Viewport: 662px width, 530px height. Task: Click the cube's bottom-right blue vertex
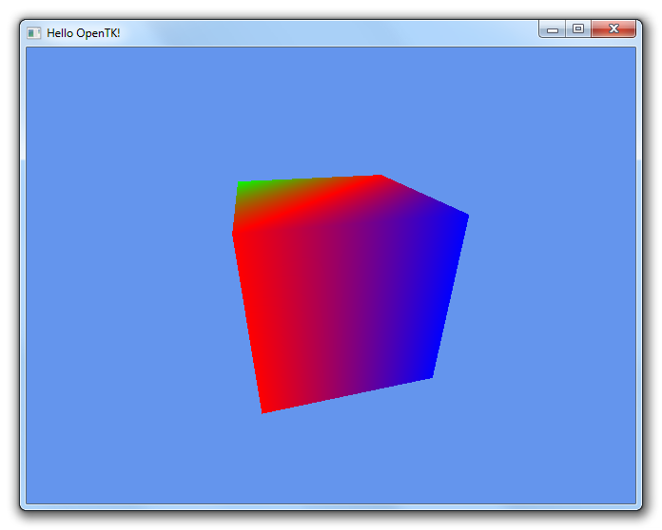(431, 376)
